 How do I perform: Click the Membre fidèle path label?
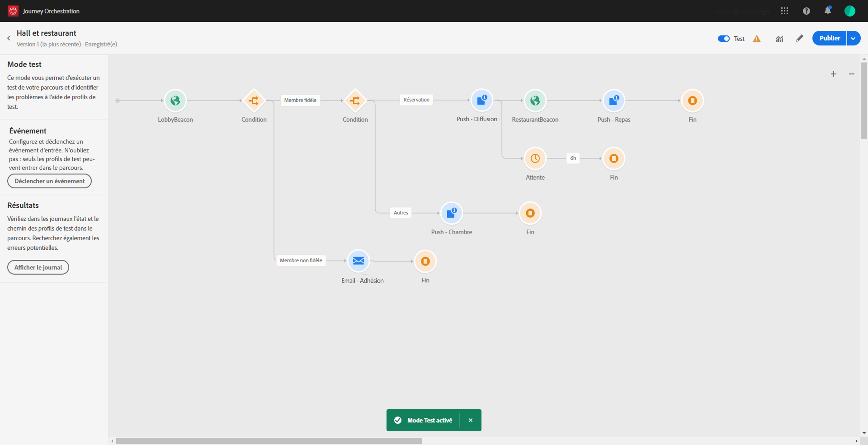(x=300, y=100)
